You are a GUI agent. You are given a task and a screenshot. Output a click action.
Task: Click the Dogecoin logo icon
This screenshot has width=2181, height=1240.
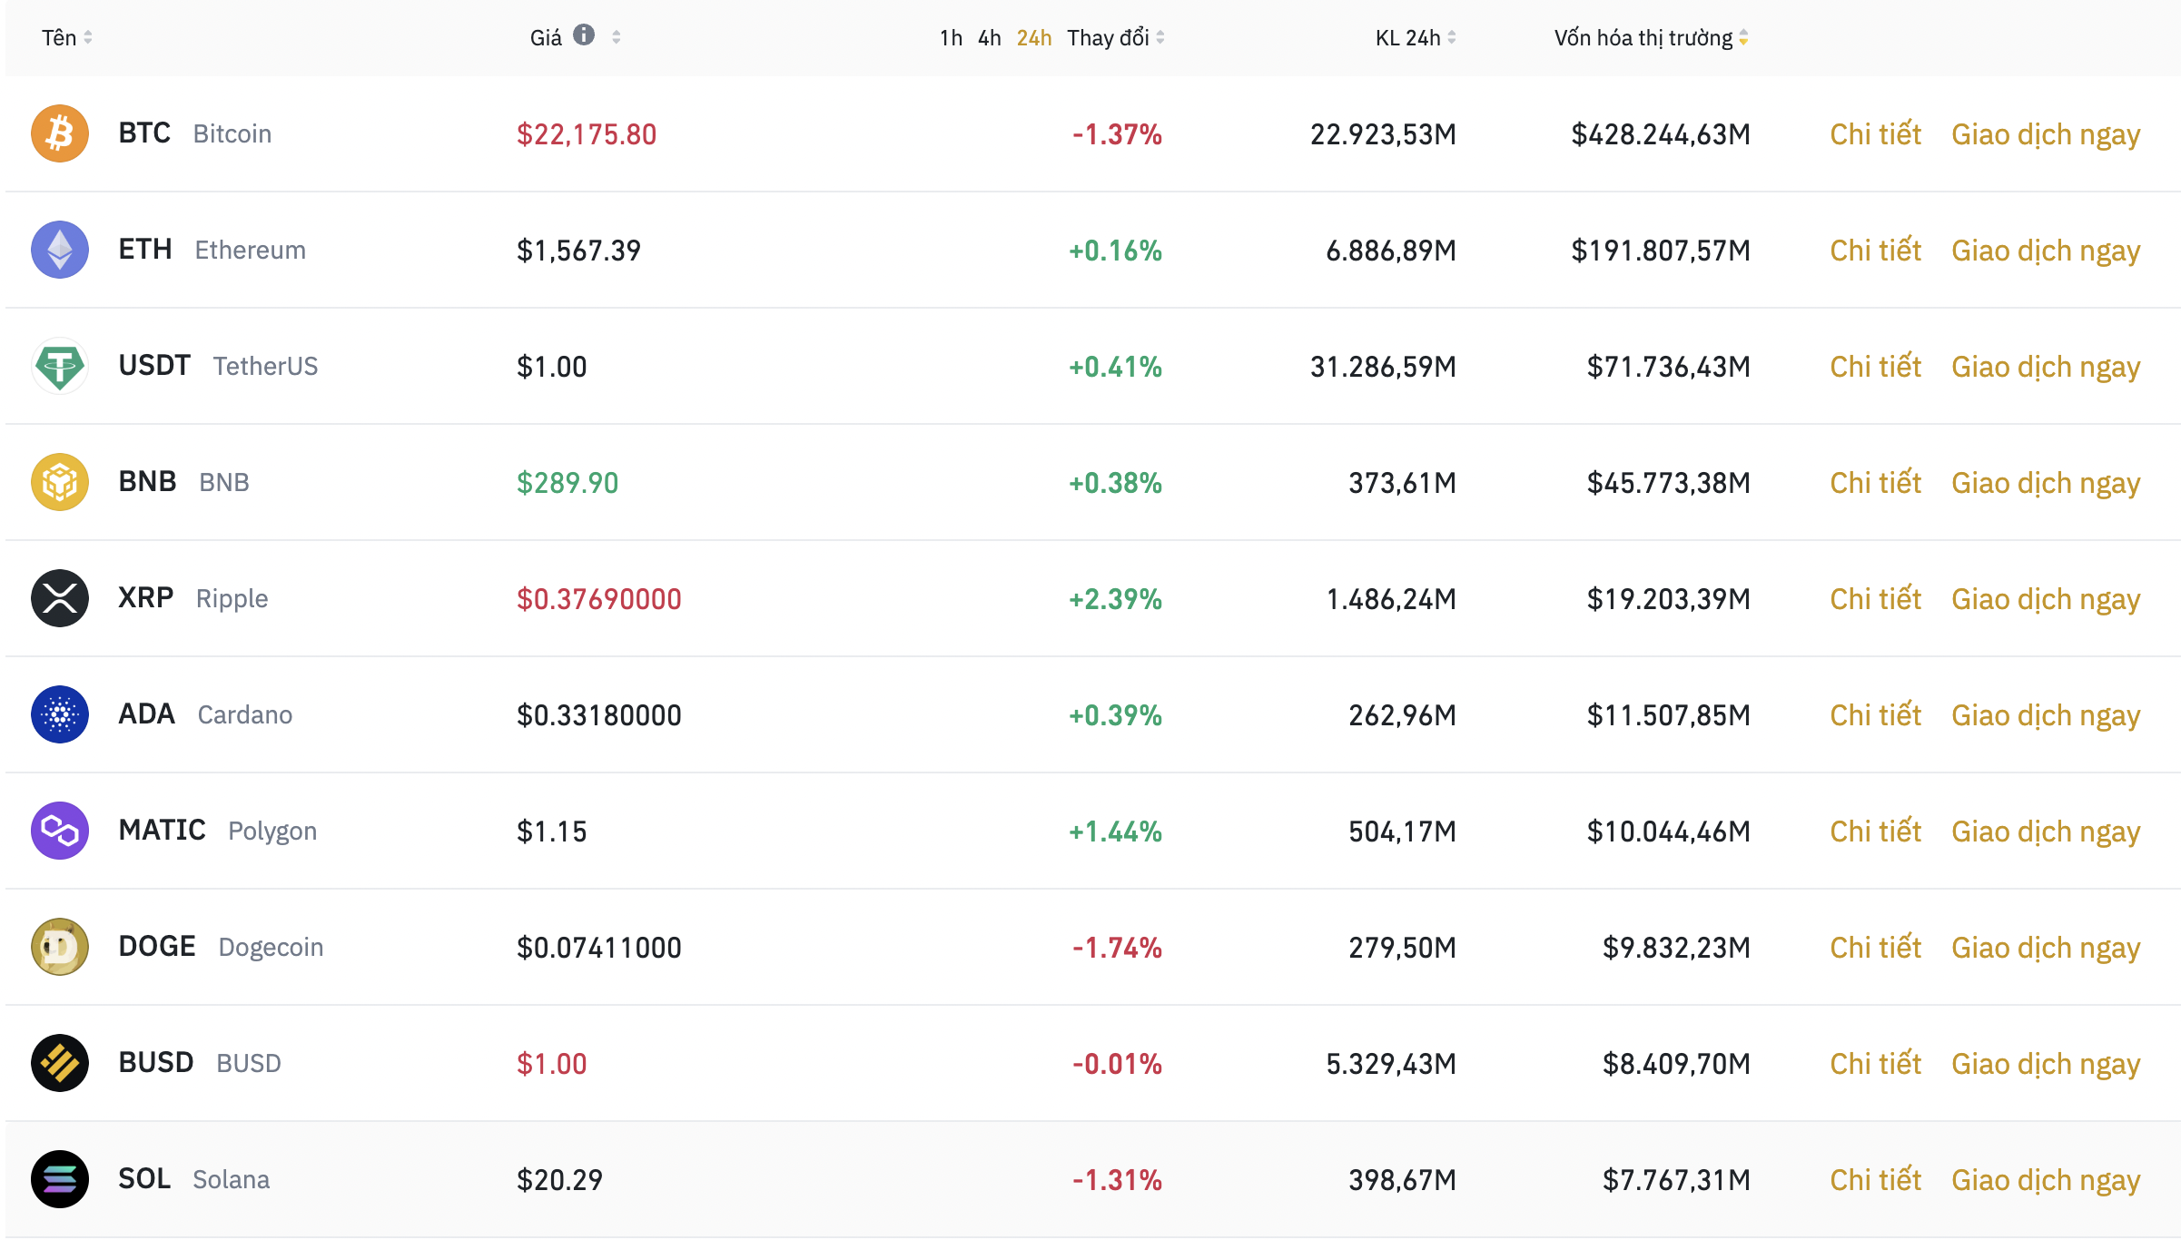tap(60, 947)
